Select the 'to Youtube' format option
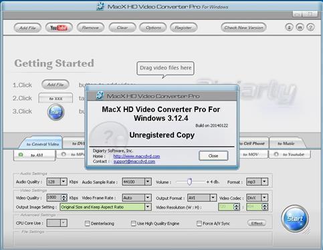 tap(290, 154)
